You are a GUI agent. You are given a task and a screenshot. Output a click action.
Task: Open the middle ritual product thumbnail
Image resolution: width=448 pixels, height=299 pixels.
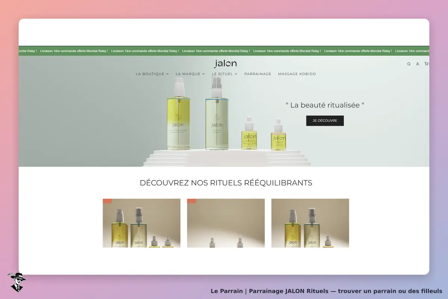(x=226, y=223)
